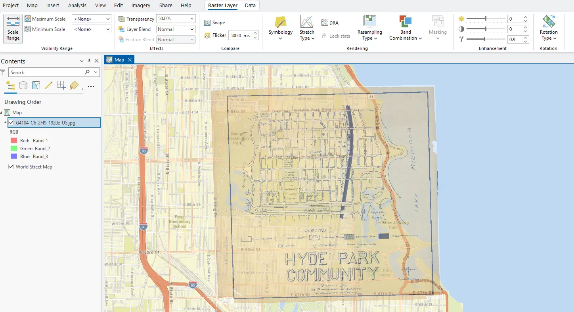The width and height of the screenshot is (574, 312).
Task: Select List By Selection view
Action: (x=36, y=85)
